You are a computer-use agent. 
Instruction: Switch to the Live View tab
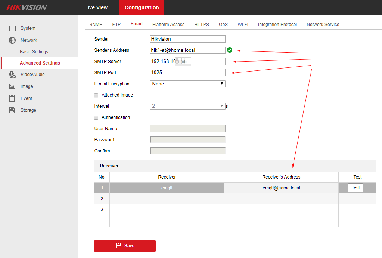tap(96, 7)
